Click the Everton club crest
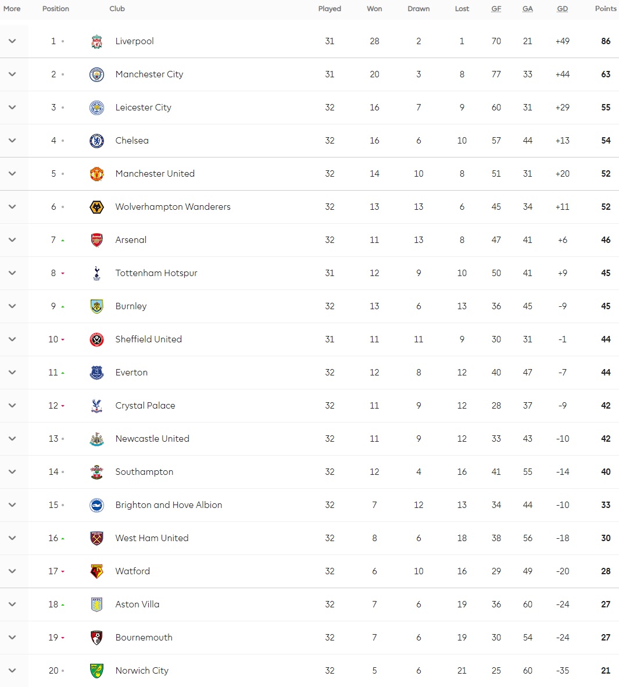 click(x=97, y=373)
